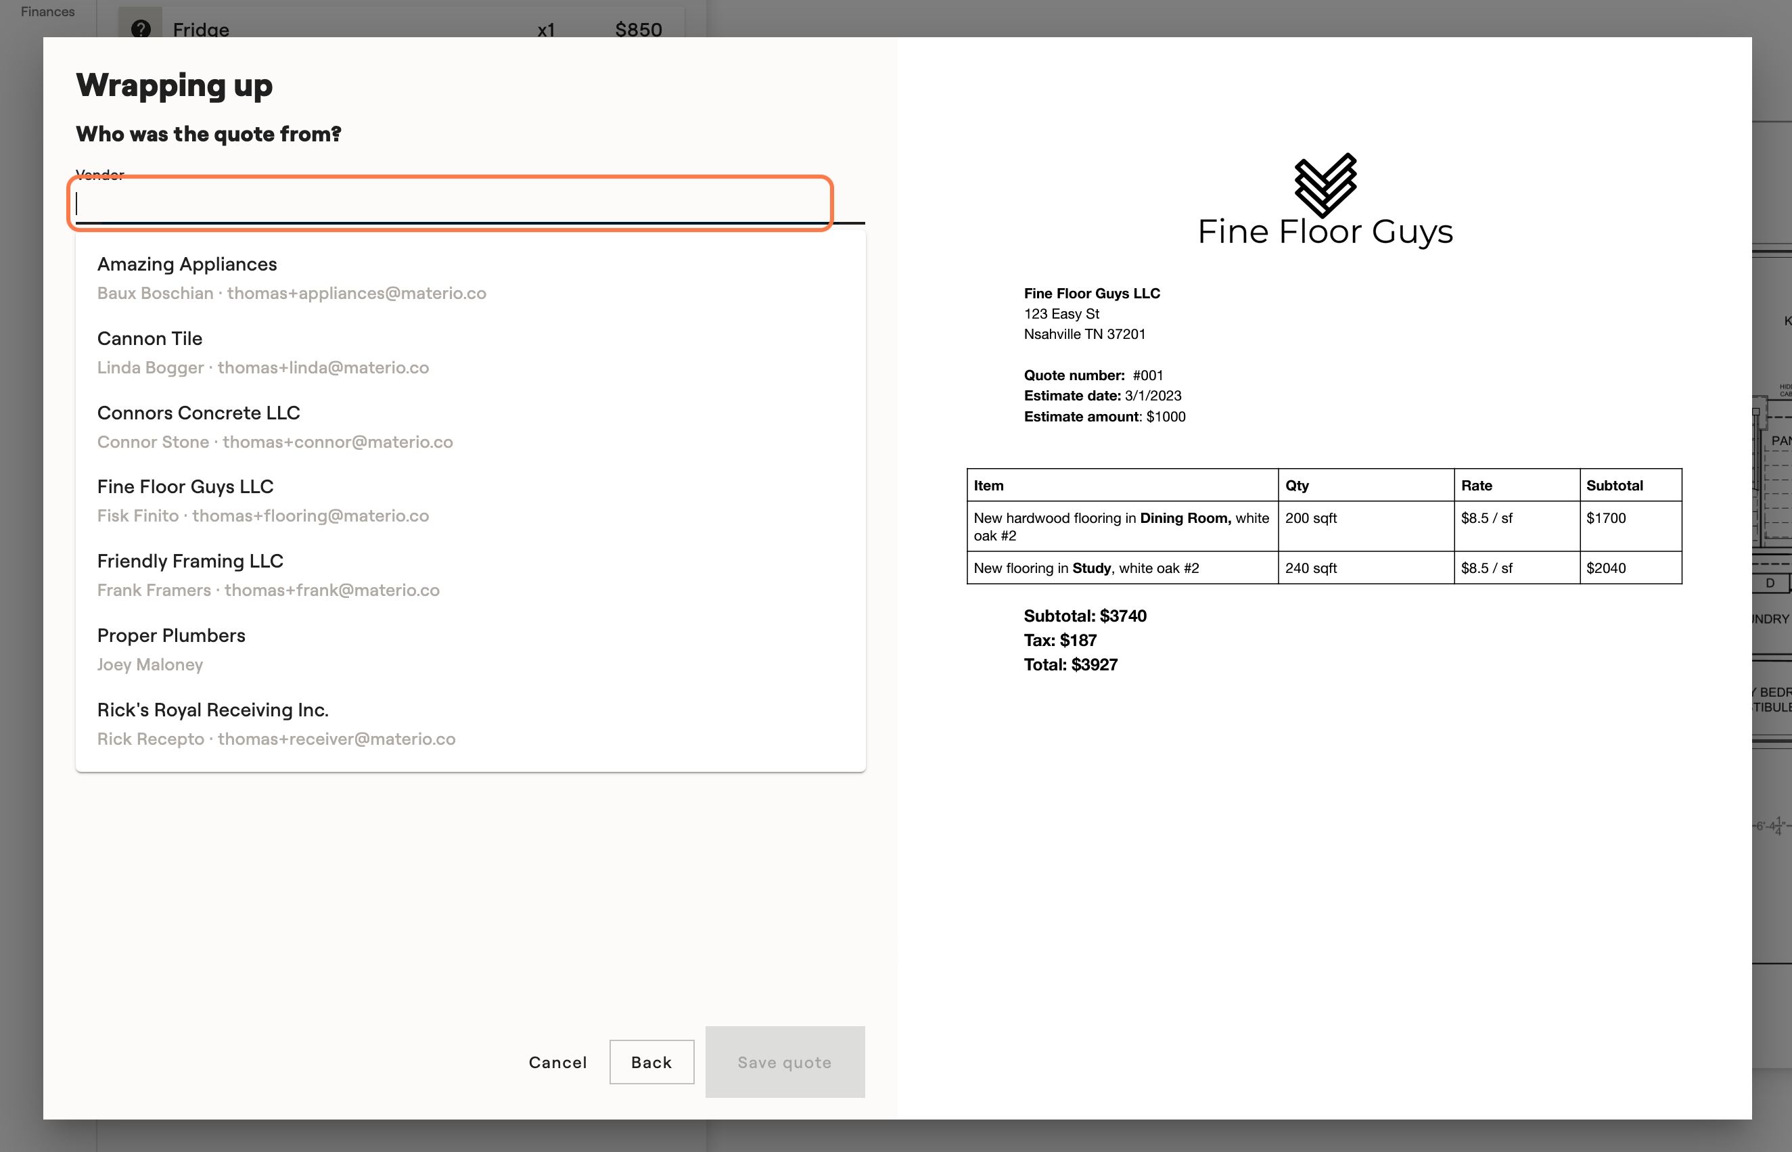Click the $850 price in Fridge row
Viewport: 1792px width, 1152px height.
point(638,29)
